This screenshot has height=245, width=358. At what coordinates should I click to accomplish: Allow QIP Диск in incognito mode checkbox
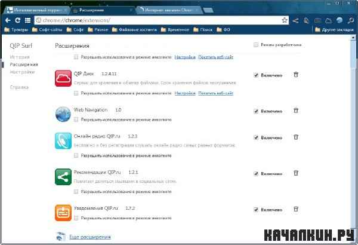click(76, 93)
